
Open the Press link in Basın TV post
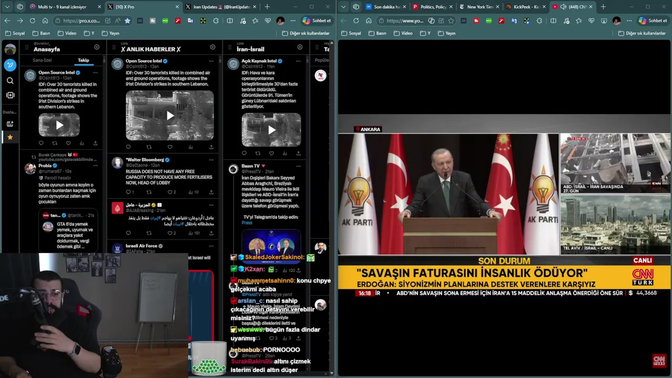pyautogui.click(x=247, y=223)
